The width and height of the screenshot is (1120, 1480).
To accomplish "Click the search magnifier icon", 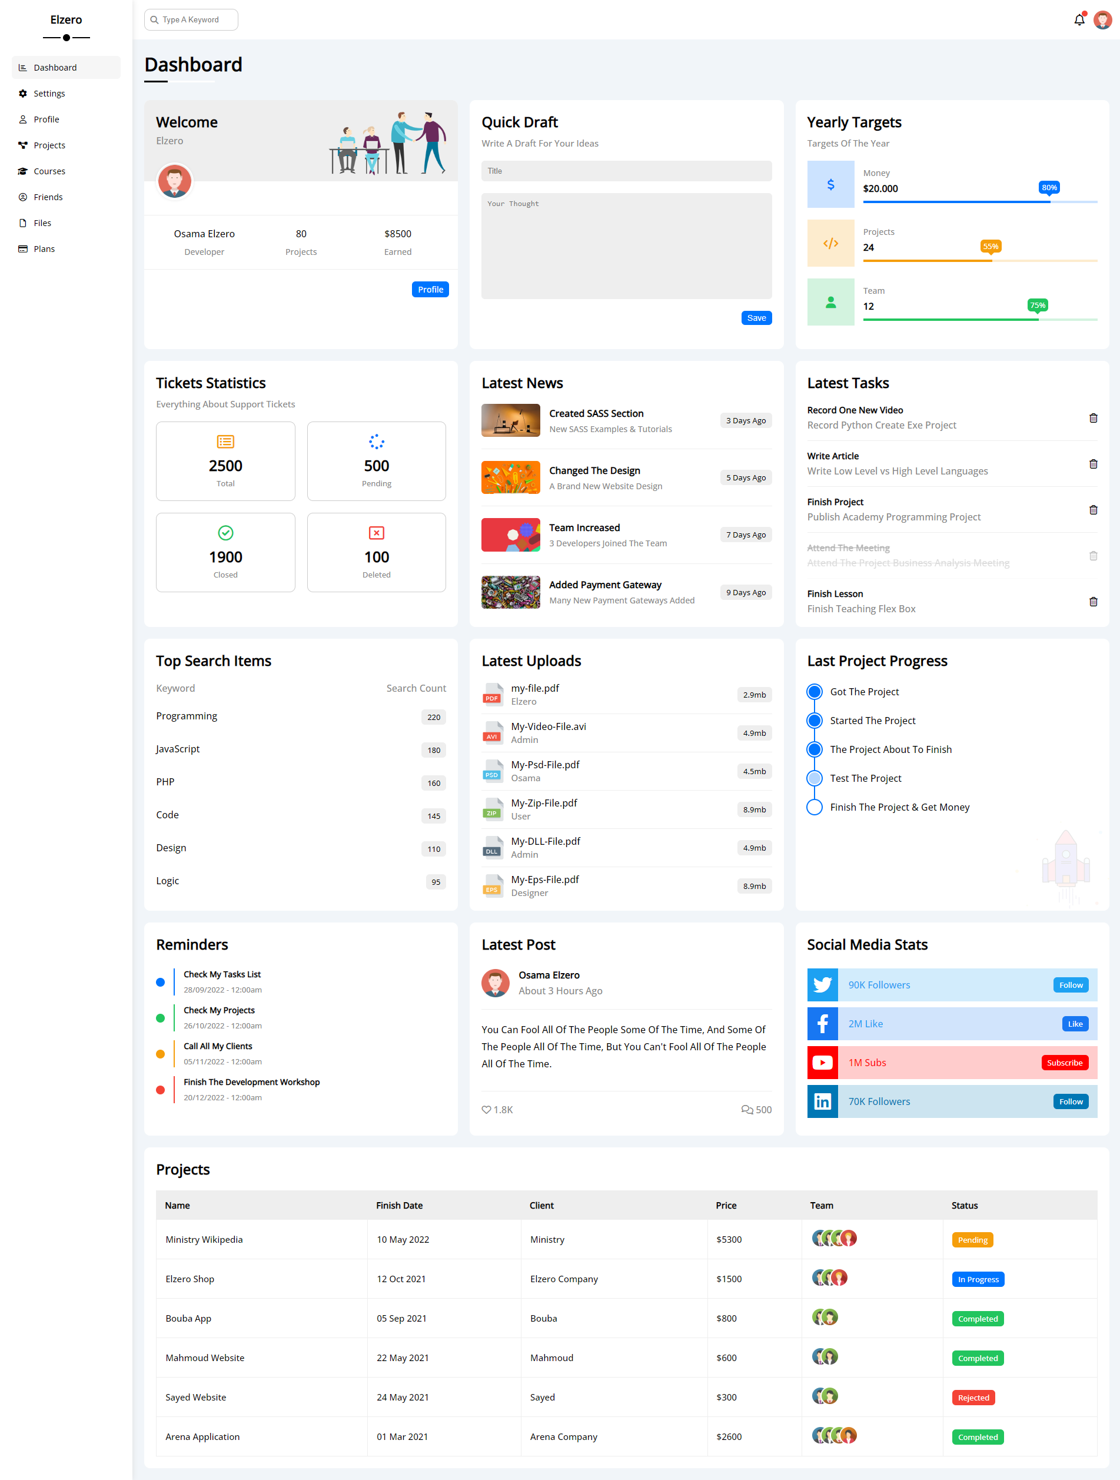I will 154,20.
